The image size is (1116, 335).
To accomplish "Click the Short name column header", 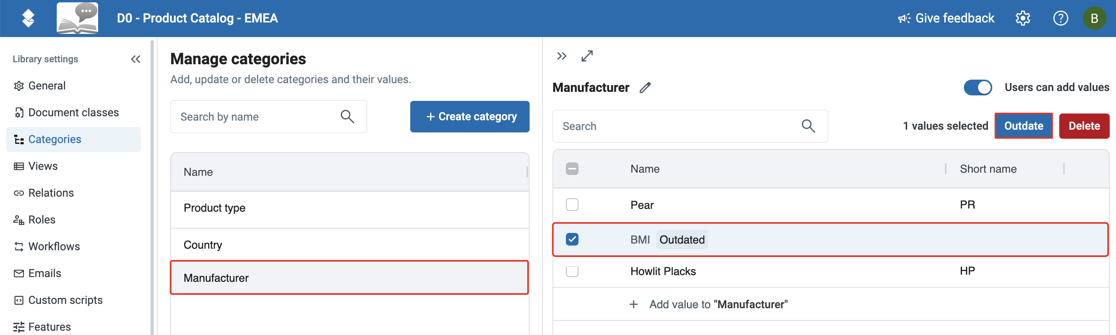I will pyautogui.click(x=988, y=169).
